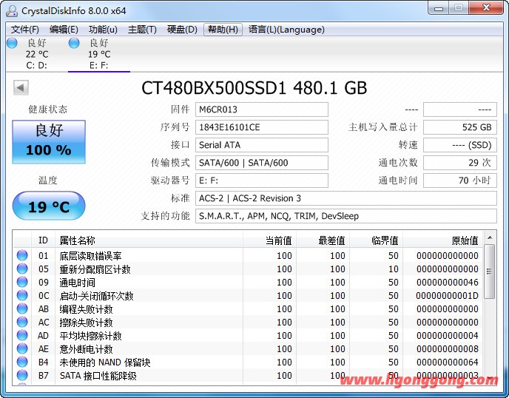Click the status orb for disk C: D:
509x398 pixels.
tap(12, 43)
